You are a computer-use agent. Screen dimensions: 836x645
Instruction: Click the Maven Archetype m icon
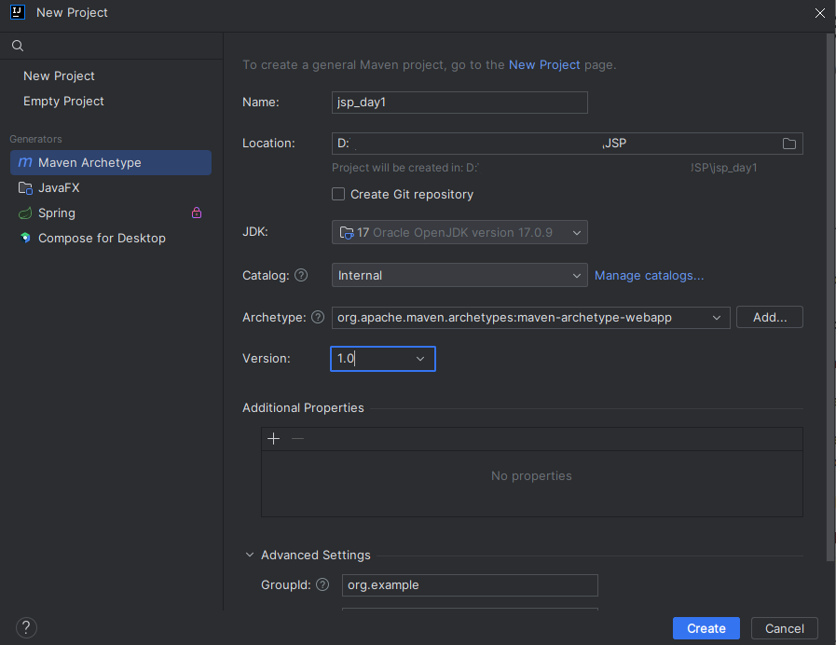(x=25, y=162)
